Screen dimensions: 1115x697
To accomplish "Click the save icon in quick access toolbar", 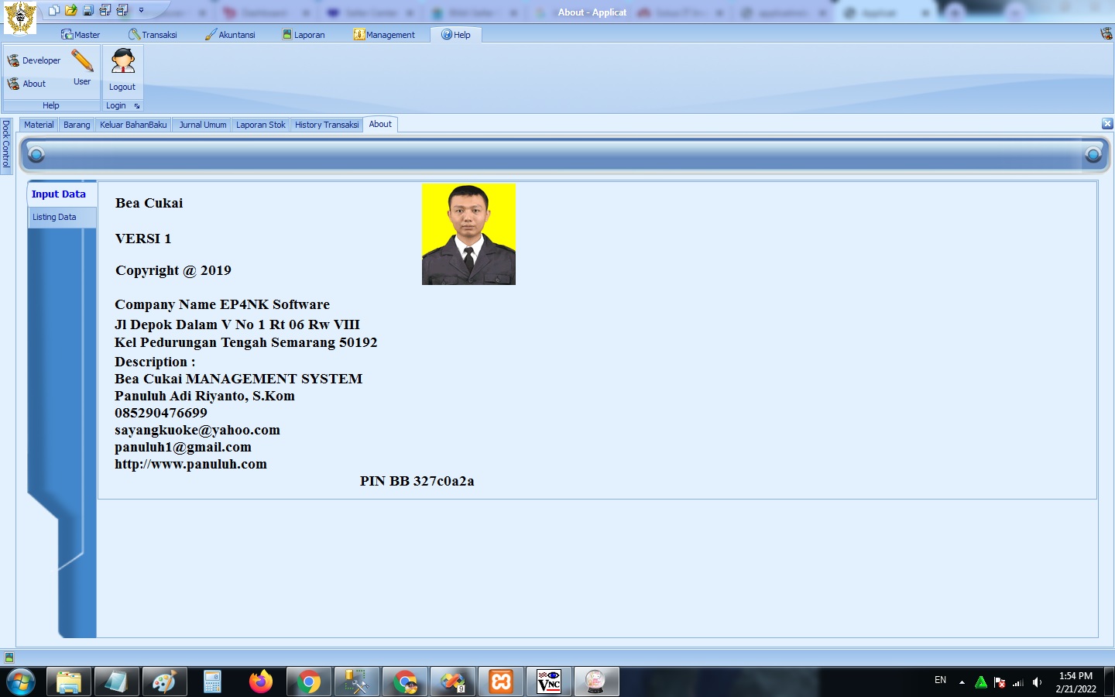I will click(x=88, y=10).
